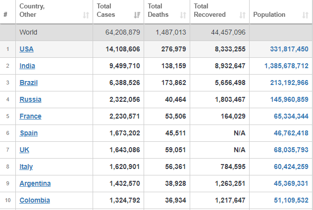Image resolution: width=313 pixels, height=210 pixels.
Task: Open the USA country link
Action: [x=27, y=49]
